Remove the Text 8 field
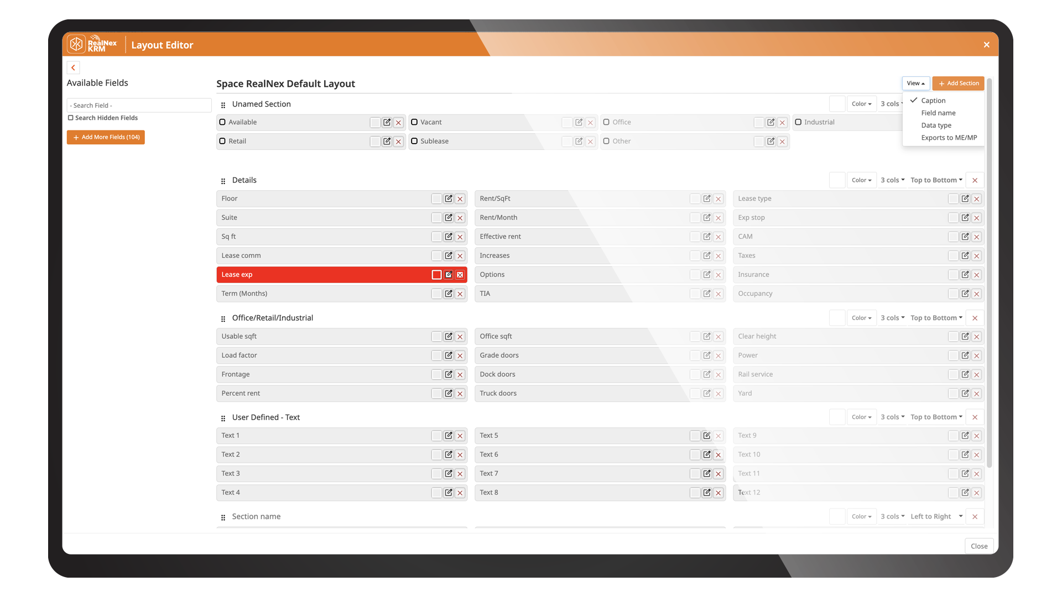This screenshot has height=597, width=1062. coord(719,493)
